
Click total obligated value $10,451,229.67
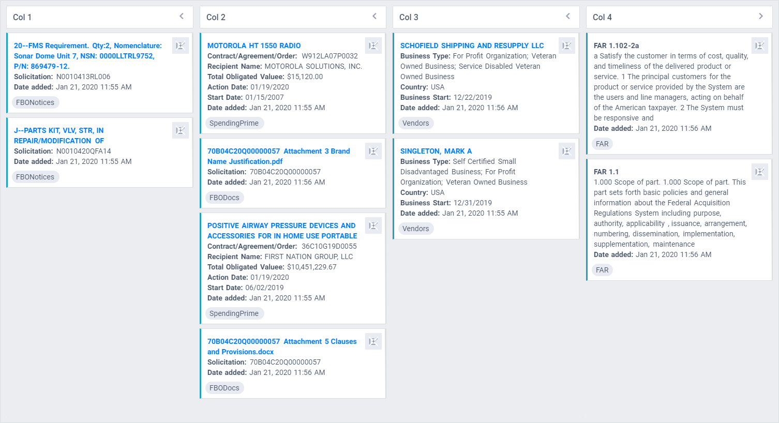click(312, 267)
